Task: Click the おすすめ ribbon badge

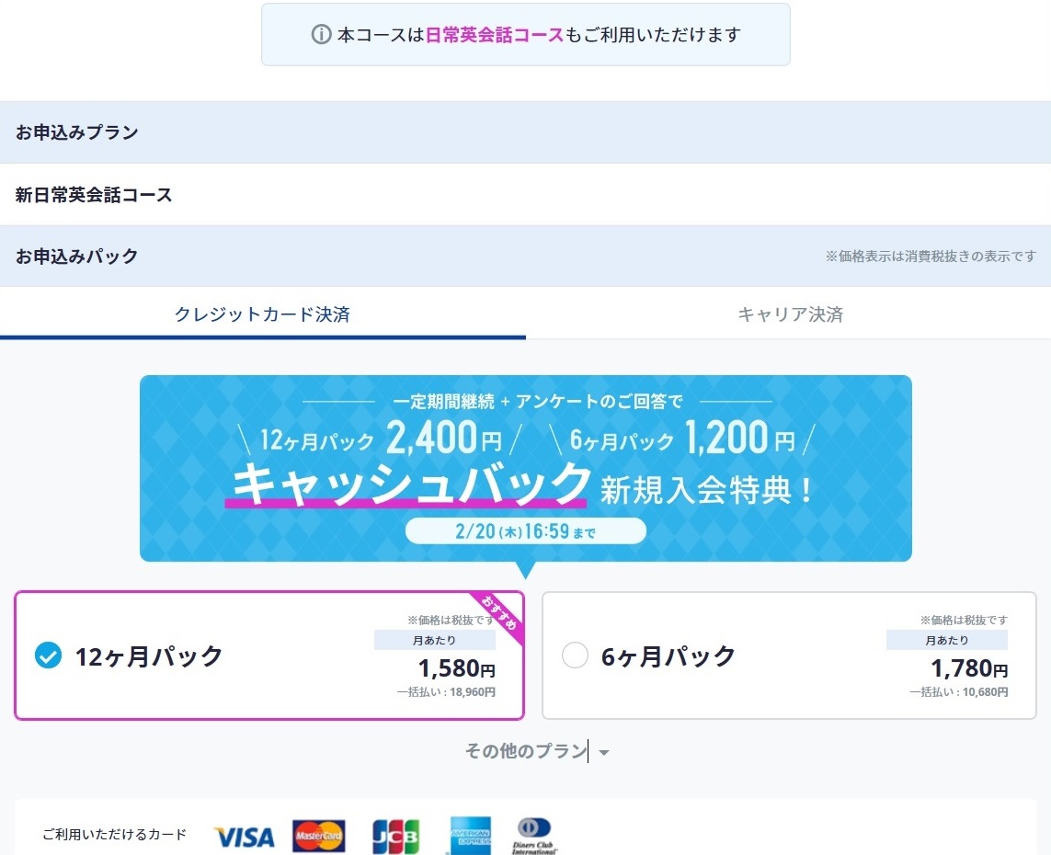Action: pos(498,616)
